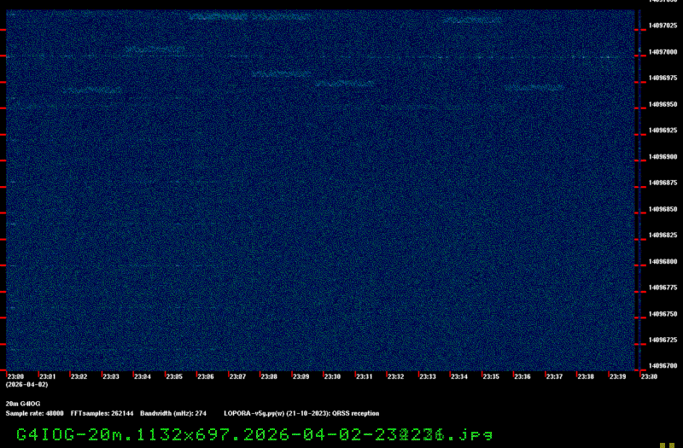Select the 23:07 time axis label
This screenshot has width=683, height=448.
pos(237,376)
